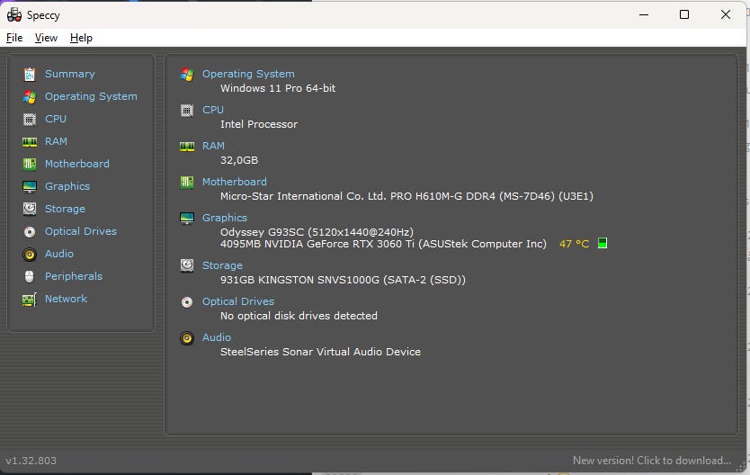This screenshot has width=750, height=475.
Task: Click the Audio speaker icon in summary panel
Action: (x=187, y=338)
